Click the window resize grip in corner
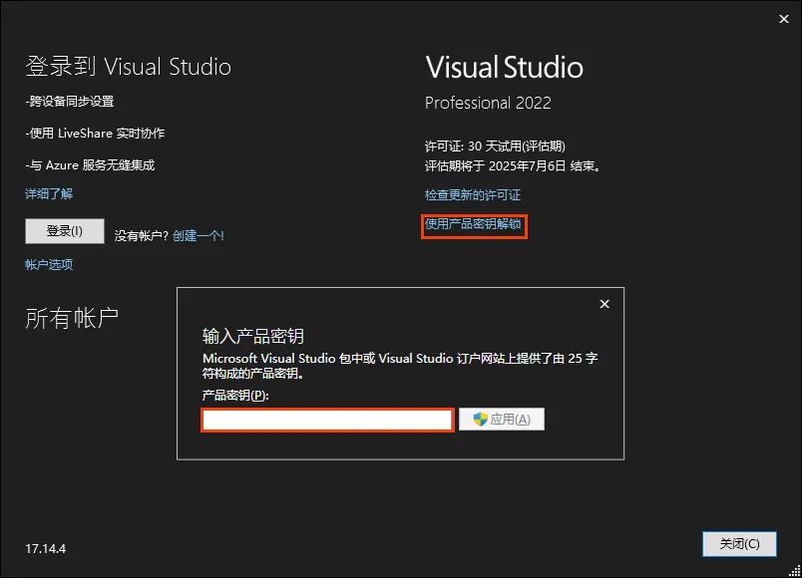Image resolution: width=802 pixels, height=578 pixels. point(795,571)
